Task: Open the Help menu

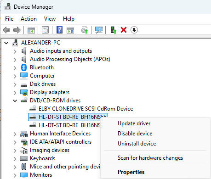Action: (68, 19)
